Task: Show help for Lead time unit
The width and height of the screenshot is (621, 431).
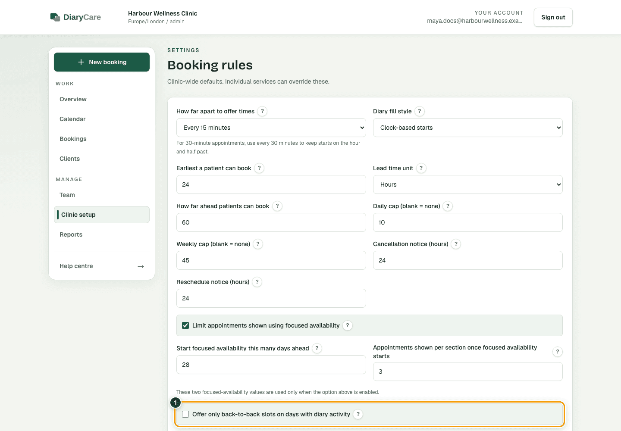Action: (421, 168)
